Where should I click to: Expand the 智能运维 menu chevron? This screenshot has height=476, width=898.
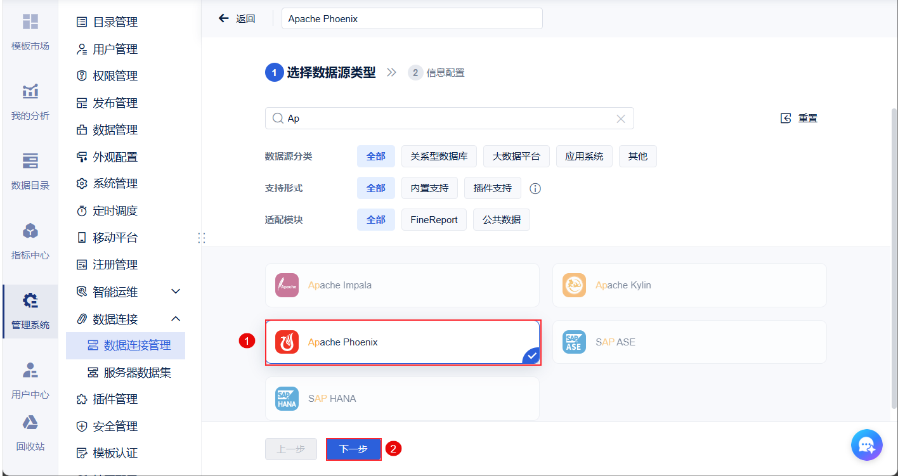coord(176,292)
